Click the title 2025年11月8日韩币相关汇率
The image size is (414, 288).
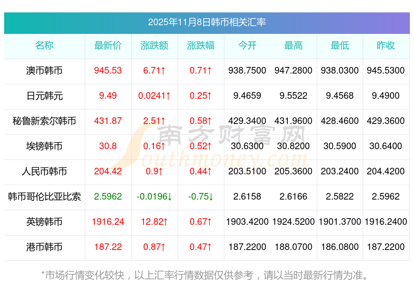[207, 22]
